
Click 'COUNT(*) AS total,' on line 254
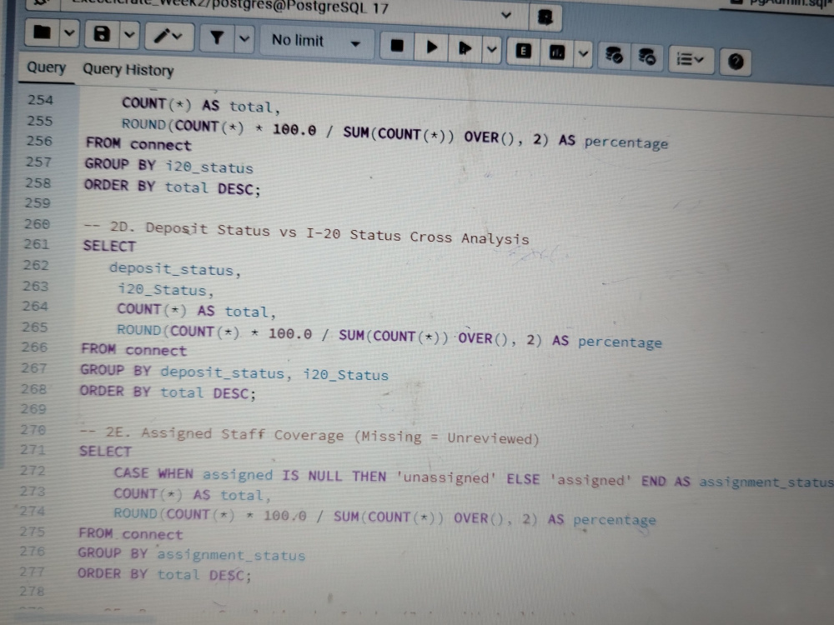point(200,105)
